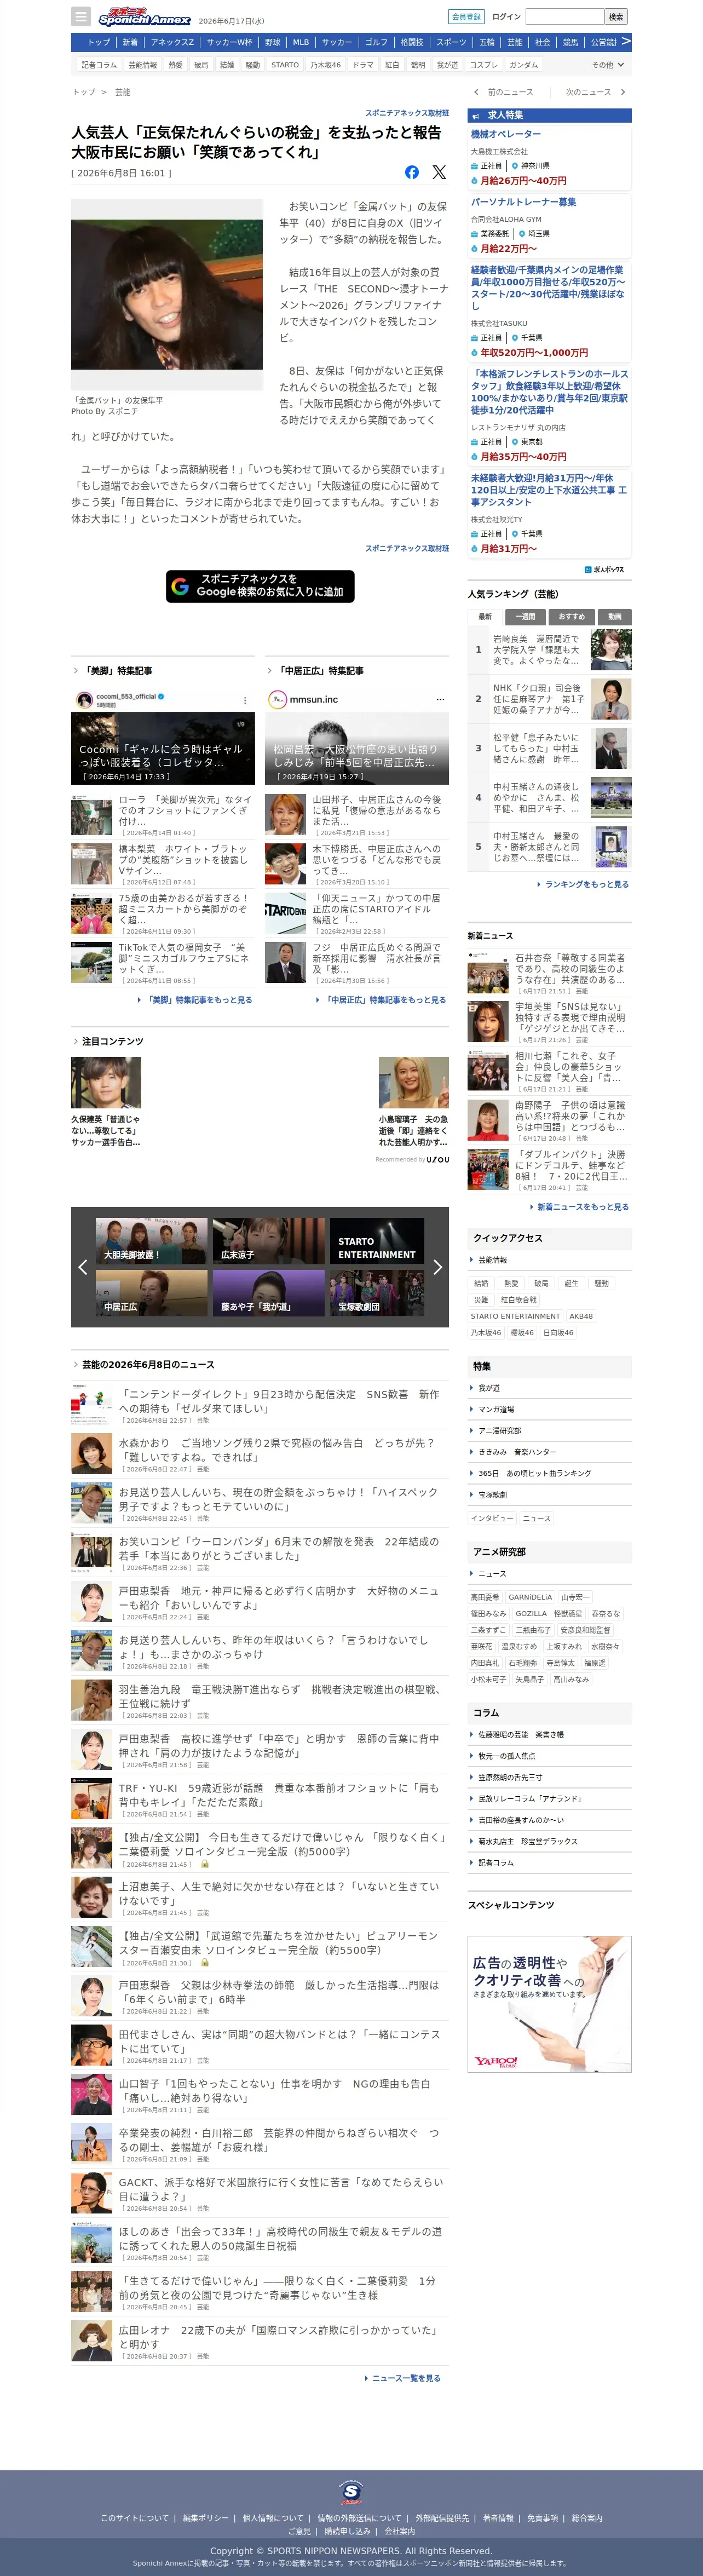Click the 検索 search button
This screenshot has height=2576, width=703.
tap(616, 17)
